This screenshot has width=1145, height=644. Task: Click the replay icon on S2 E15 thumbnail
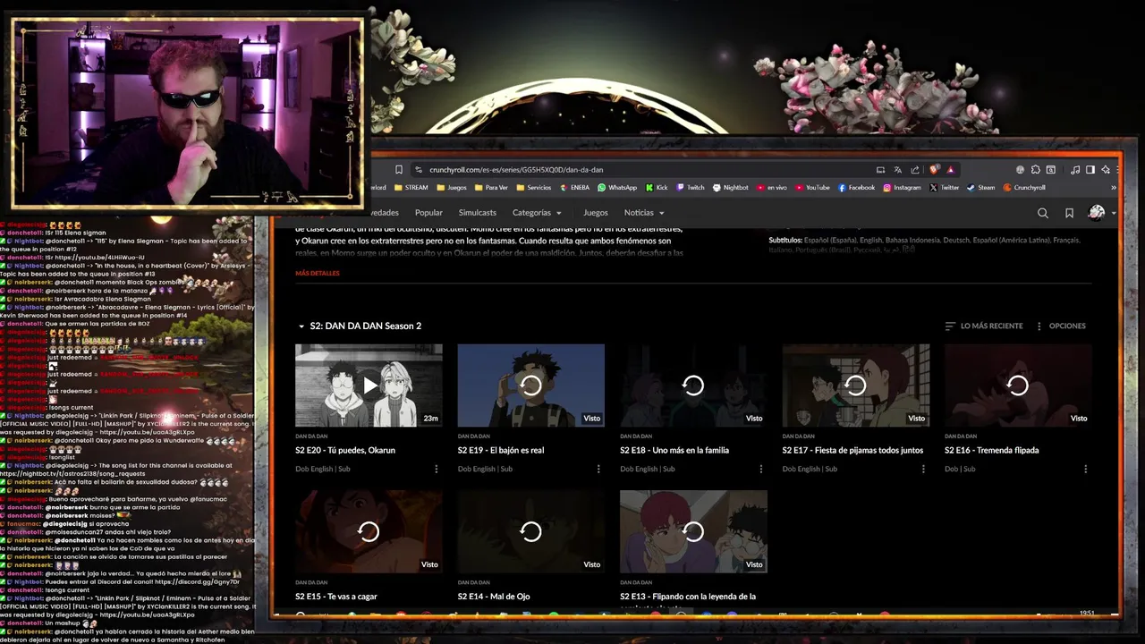click(369, 531)
